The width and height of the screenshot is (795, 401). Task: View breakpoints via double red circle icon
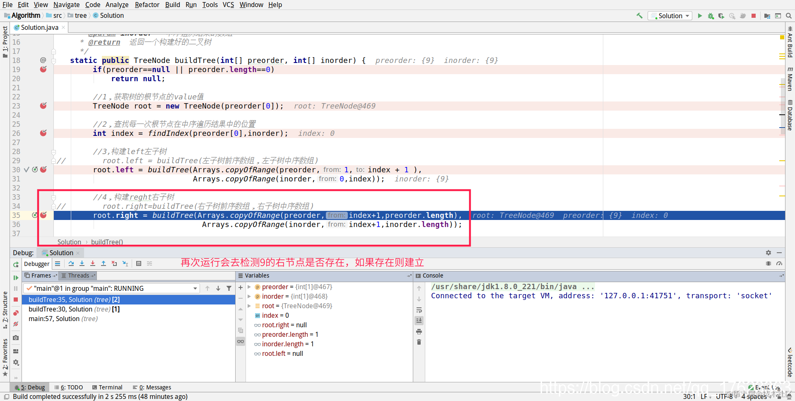[16, 313]
